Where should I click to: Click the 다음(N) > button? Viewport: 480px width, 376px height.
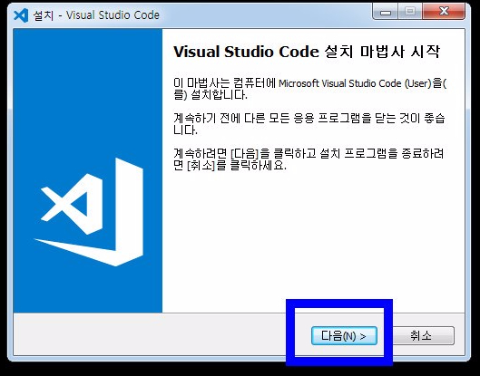344,336
